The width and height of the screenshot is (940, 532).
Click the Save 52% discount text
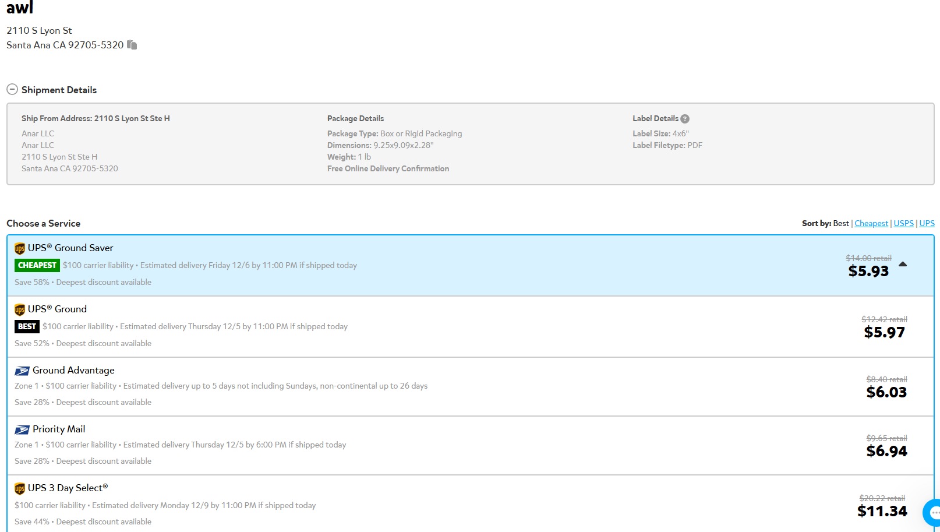point(32,343)
